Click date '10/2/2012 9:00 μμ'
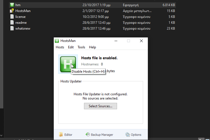Screen dimensions: 210x140 96,17
